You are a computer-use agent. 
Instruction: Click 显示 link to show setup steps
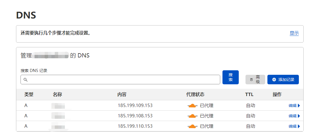(x=294, y=33)
